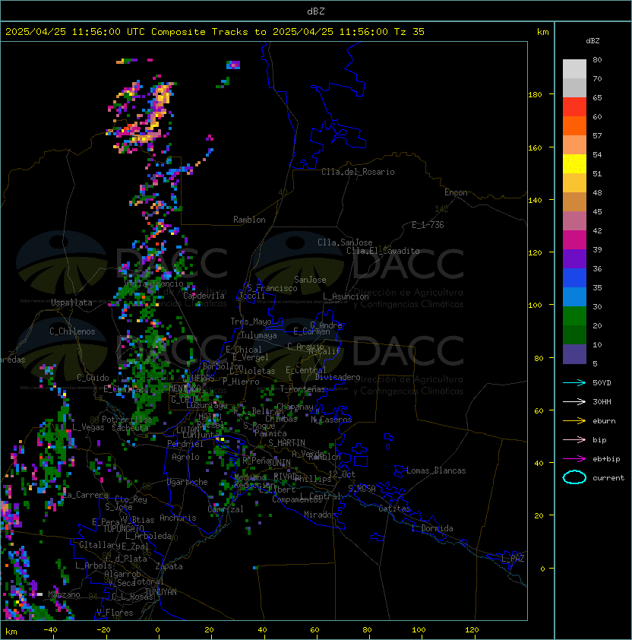This screenshot has width=632, height=640.
Task: Click the 'Manzano' map label
Action: tap(64, 594)
